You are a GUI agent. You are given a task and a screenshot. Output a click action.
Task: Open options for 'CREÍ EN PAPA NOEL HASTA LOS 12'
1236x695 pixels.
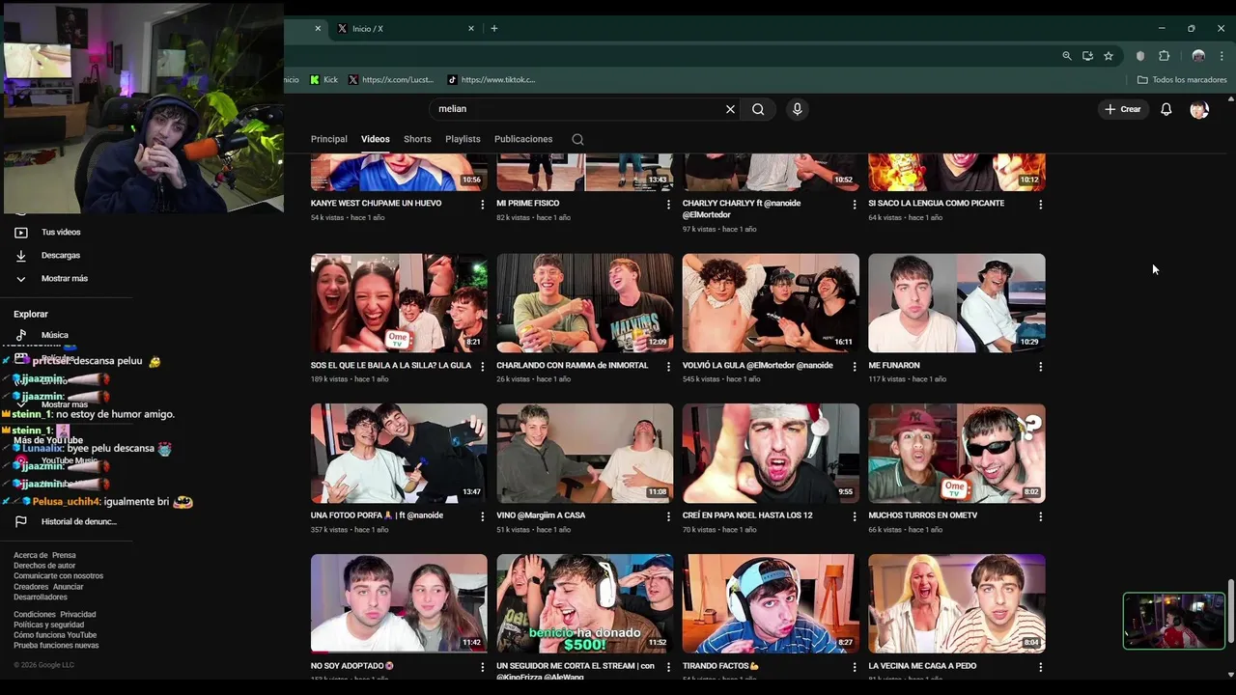tap(854, 516)
